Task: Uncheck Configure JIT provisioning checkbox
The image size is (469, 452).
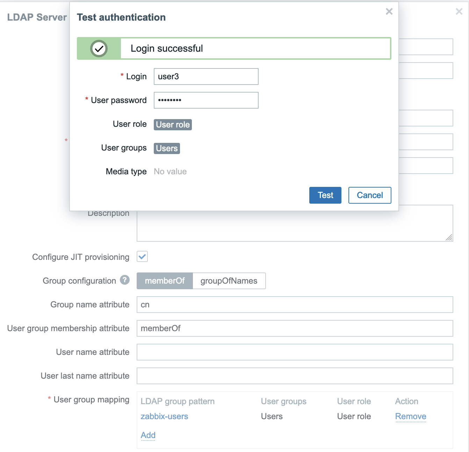Action: 142,257
